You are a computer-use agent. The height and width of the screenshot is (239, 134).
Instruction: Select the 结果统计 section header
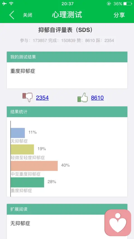[67, 112]
